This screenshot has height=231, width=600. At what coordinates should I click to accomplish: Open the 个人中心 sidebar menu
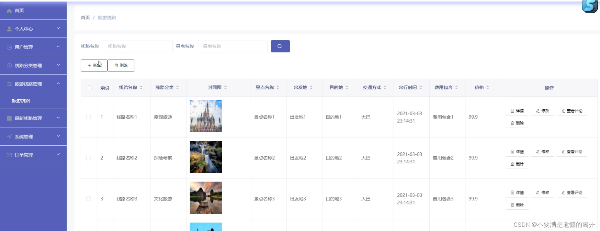point(33,29)
